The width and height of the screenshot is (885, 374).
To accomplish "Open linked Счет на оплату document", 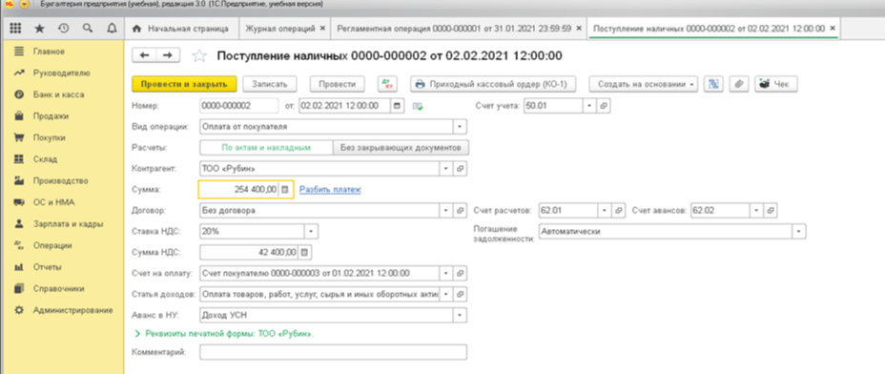I will [461, 274].
